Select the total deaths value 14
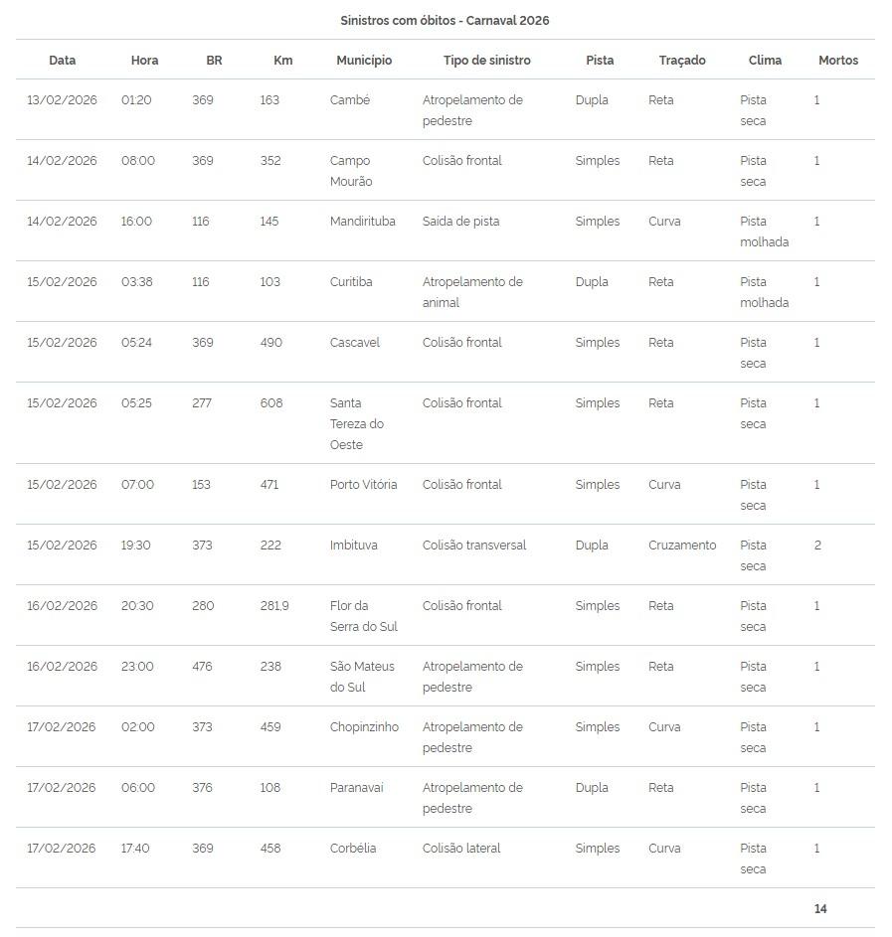 pos(819,909)
